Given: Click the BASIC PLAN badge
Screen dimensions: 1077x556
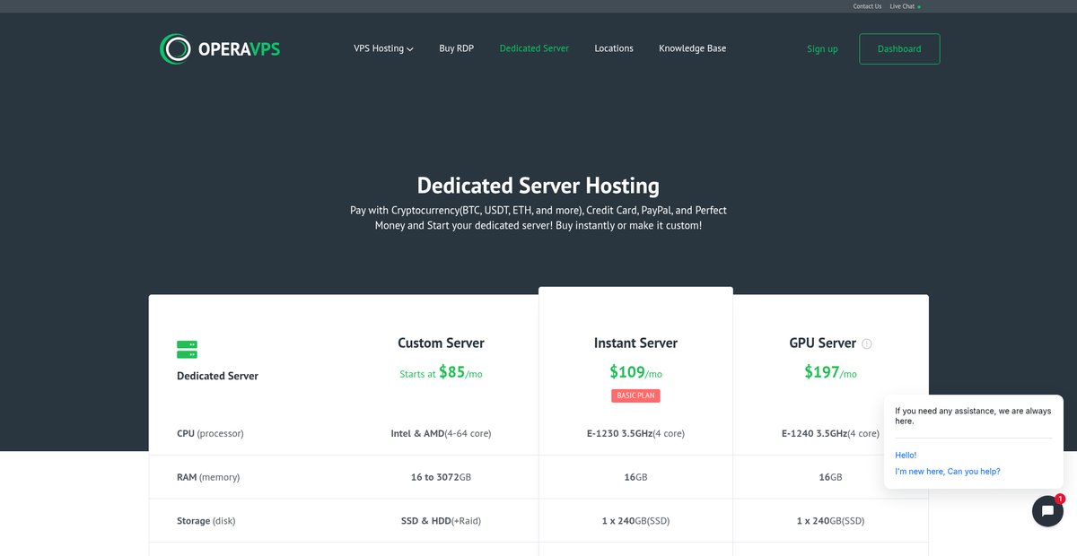Looking at the screenshot, I should tap(635, 395).
